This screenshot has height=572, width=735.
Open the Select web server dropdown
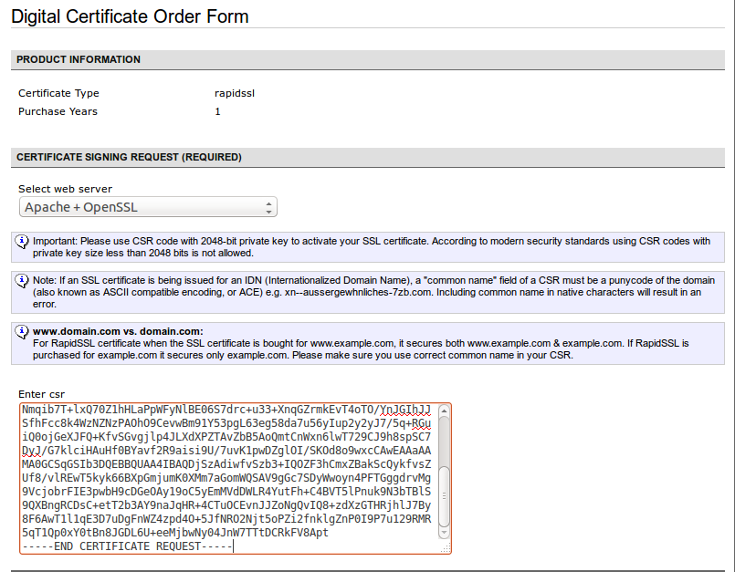click(x=148, y=207)
